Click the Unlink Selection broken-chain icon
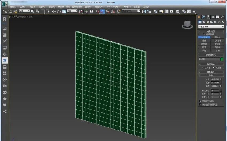The width and height of the screenshot is (227, 141). (10, 11)
